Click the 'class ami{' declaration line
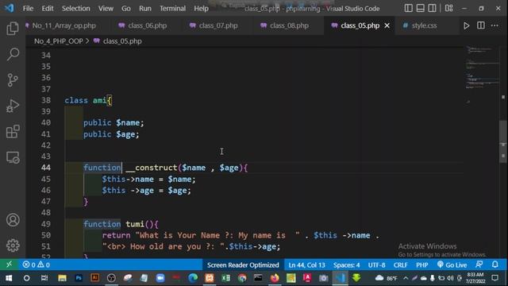 [x=88, y=101]
